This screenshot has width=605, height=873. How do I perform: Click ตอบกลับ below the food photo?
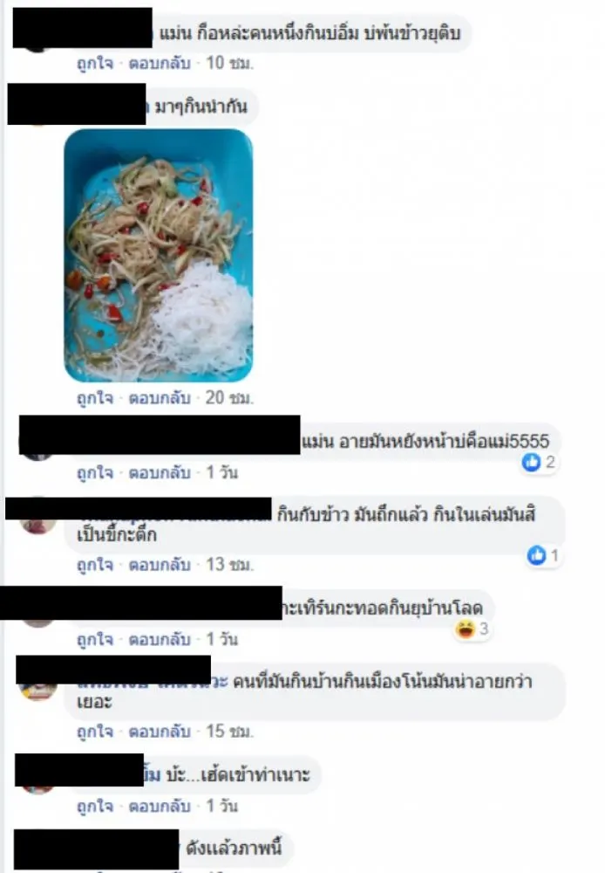[160, 398]
